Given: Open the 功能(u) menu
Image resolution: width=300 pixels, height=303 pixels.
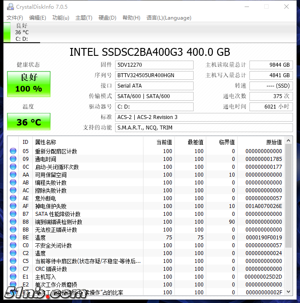Looking at the screenshot, I should [61, 18].
